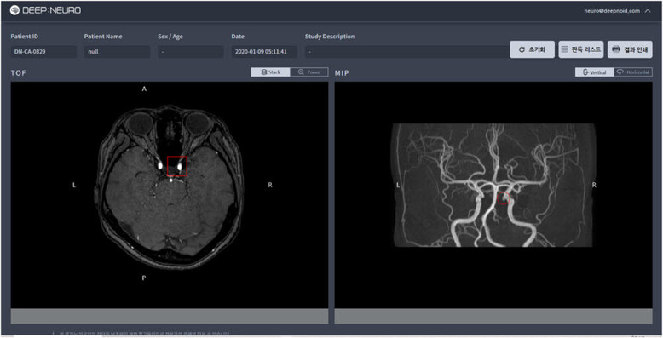Open the 판독 리스트 reading list
The height and width of the screenshot is (338, 663).
tap(581, 49)
